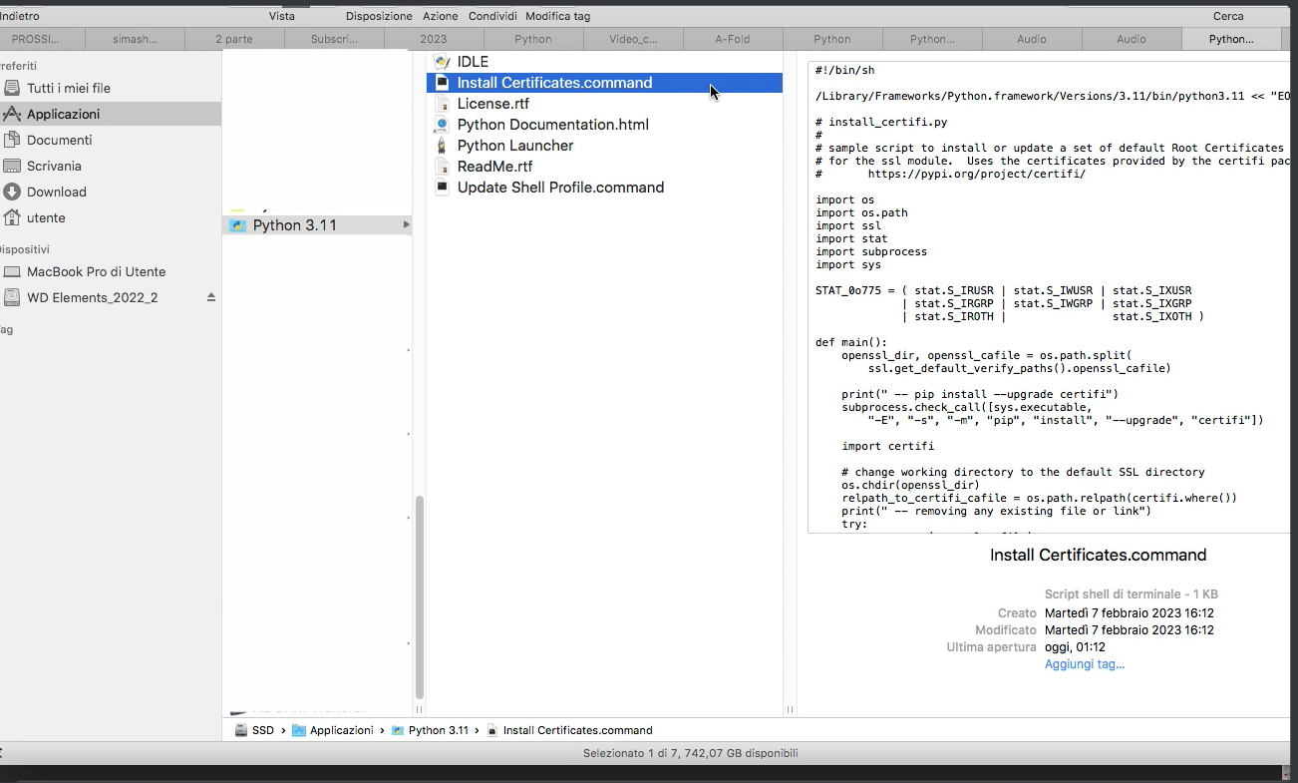The image size is (1298, 783).
Task: Go back with Indietro toolbar control
Action: pyautogui.click(x=20, y=16)
